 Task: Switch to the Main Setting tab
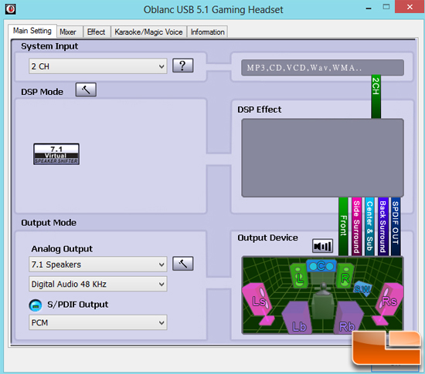click(x=32, y=31)
